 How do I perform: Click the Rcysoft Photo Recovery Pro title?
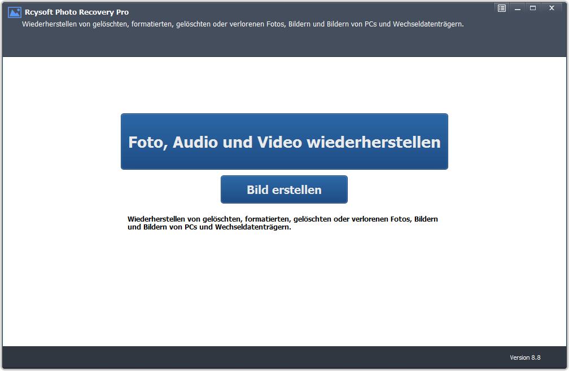tap(77, 12)
